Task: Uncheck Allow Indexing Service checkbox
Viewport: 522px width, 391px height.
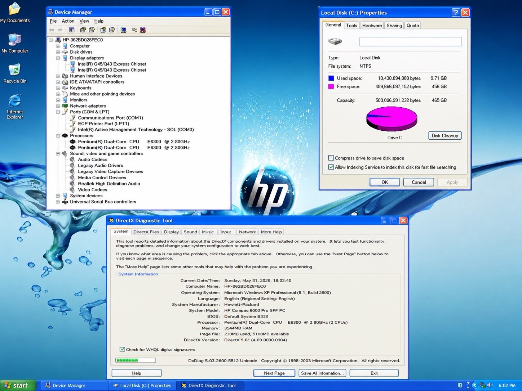Action: [x=331, y=167]
